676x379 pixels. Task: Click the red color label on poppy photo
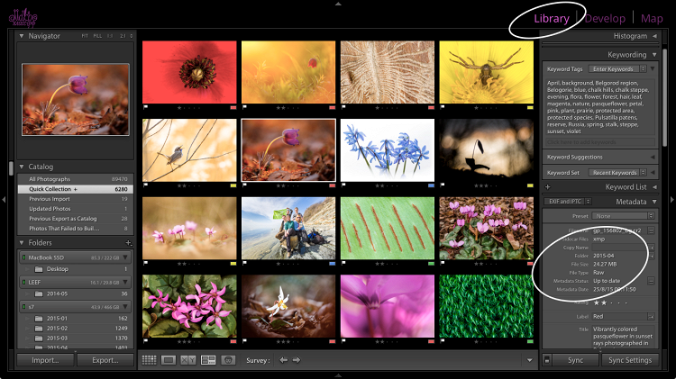point(233,108)
